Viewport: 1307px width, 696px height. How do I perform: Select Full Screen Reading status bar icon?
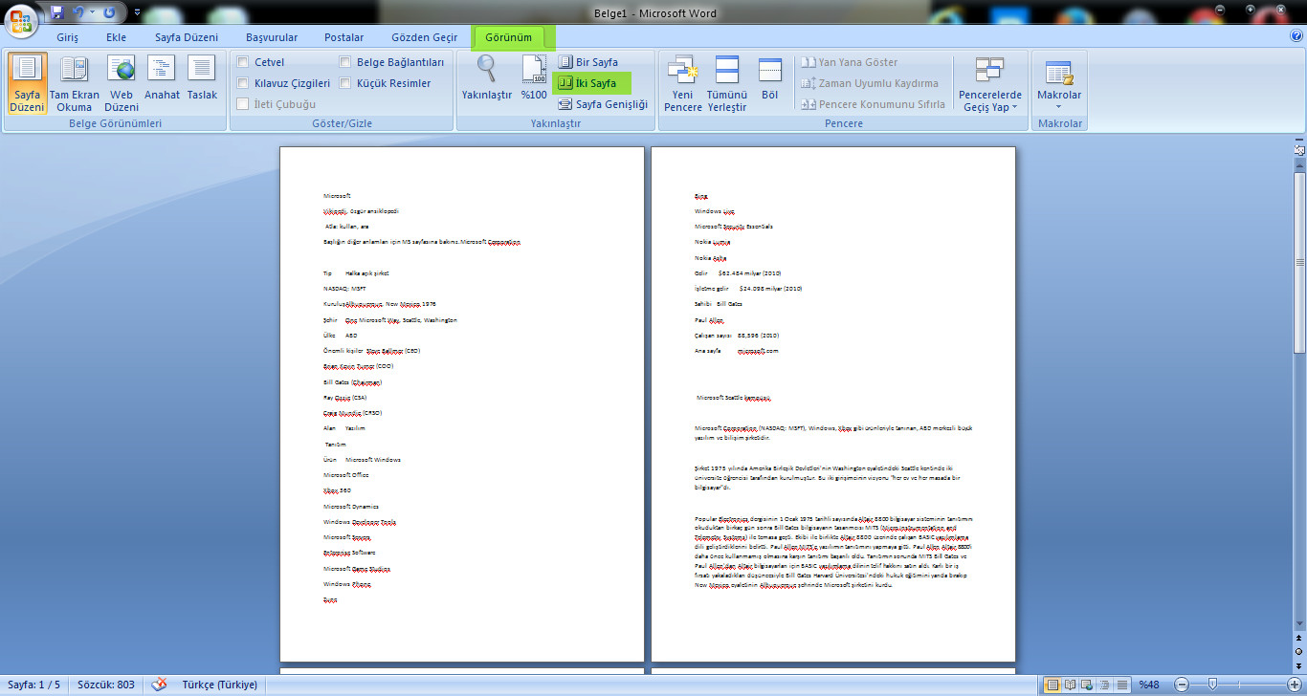pos(1070,685)
